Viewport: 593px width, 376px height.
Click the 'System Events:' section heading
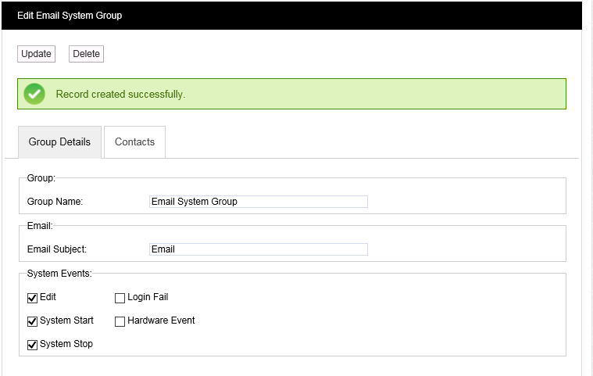pyautogui.click(x=59, y=273)
